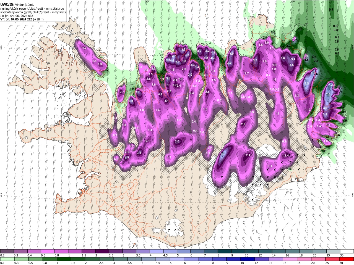Select the magenta 1.5 swatch in the upper legend row
Image resolution: width=354 pixels, height=265 pixels.
pos(88,251)
